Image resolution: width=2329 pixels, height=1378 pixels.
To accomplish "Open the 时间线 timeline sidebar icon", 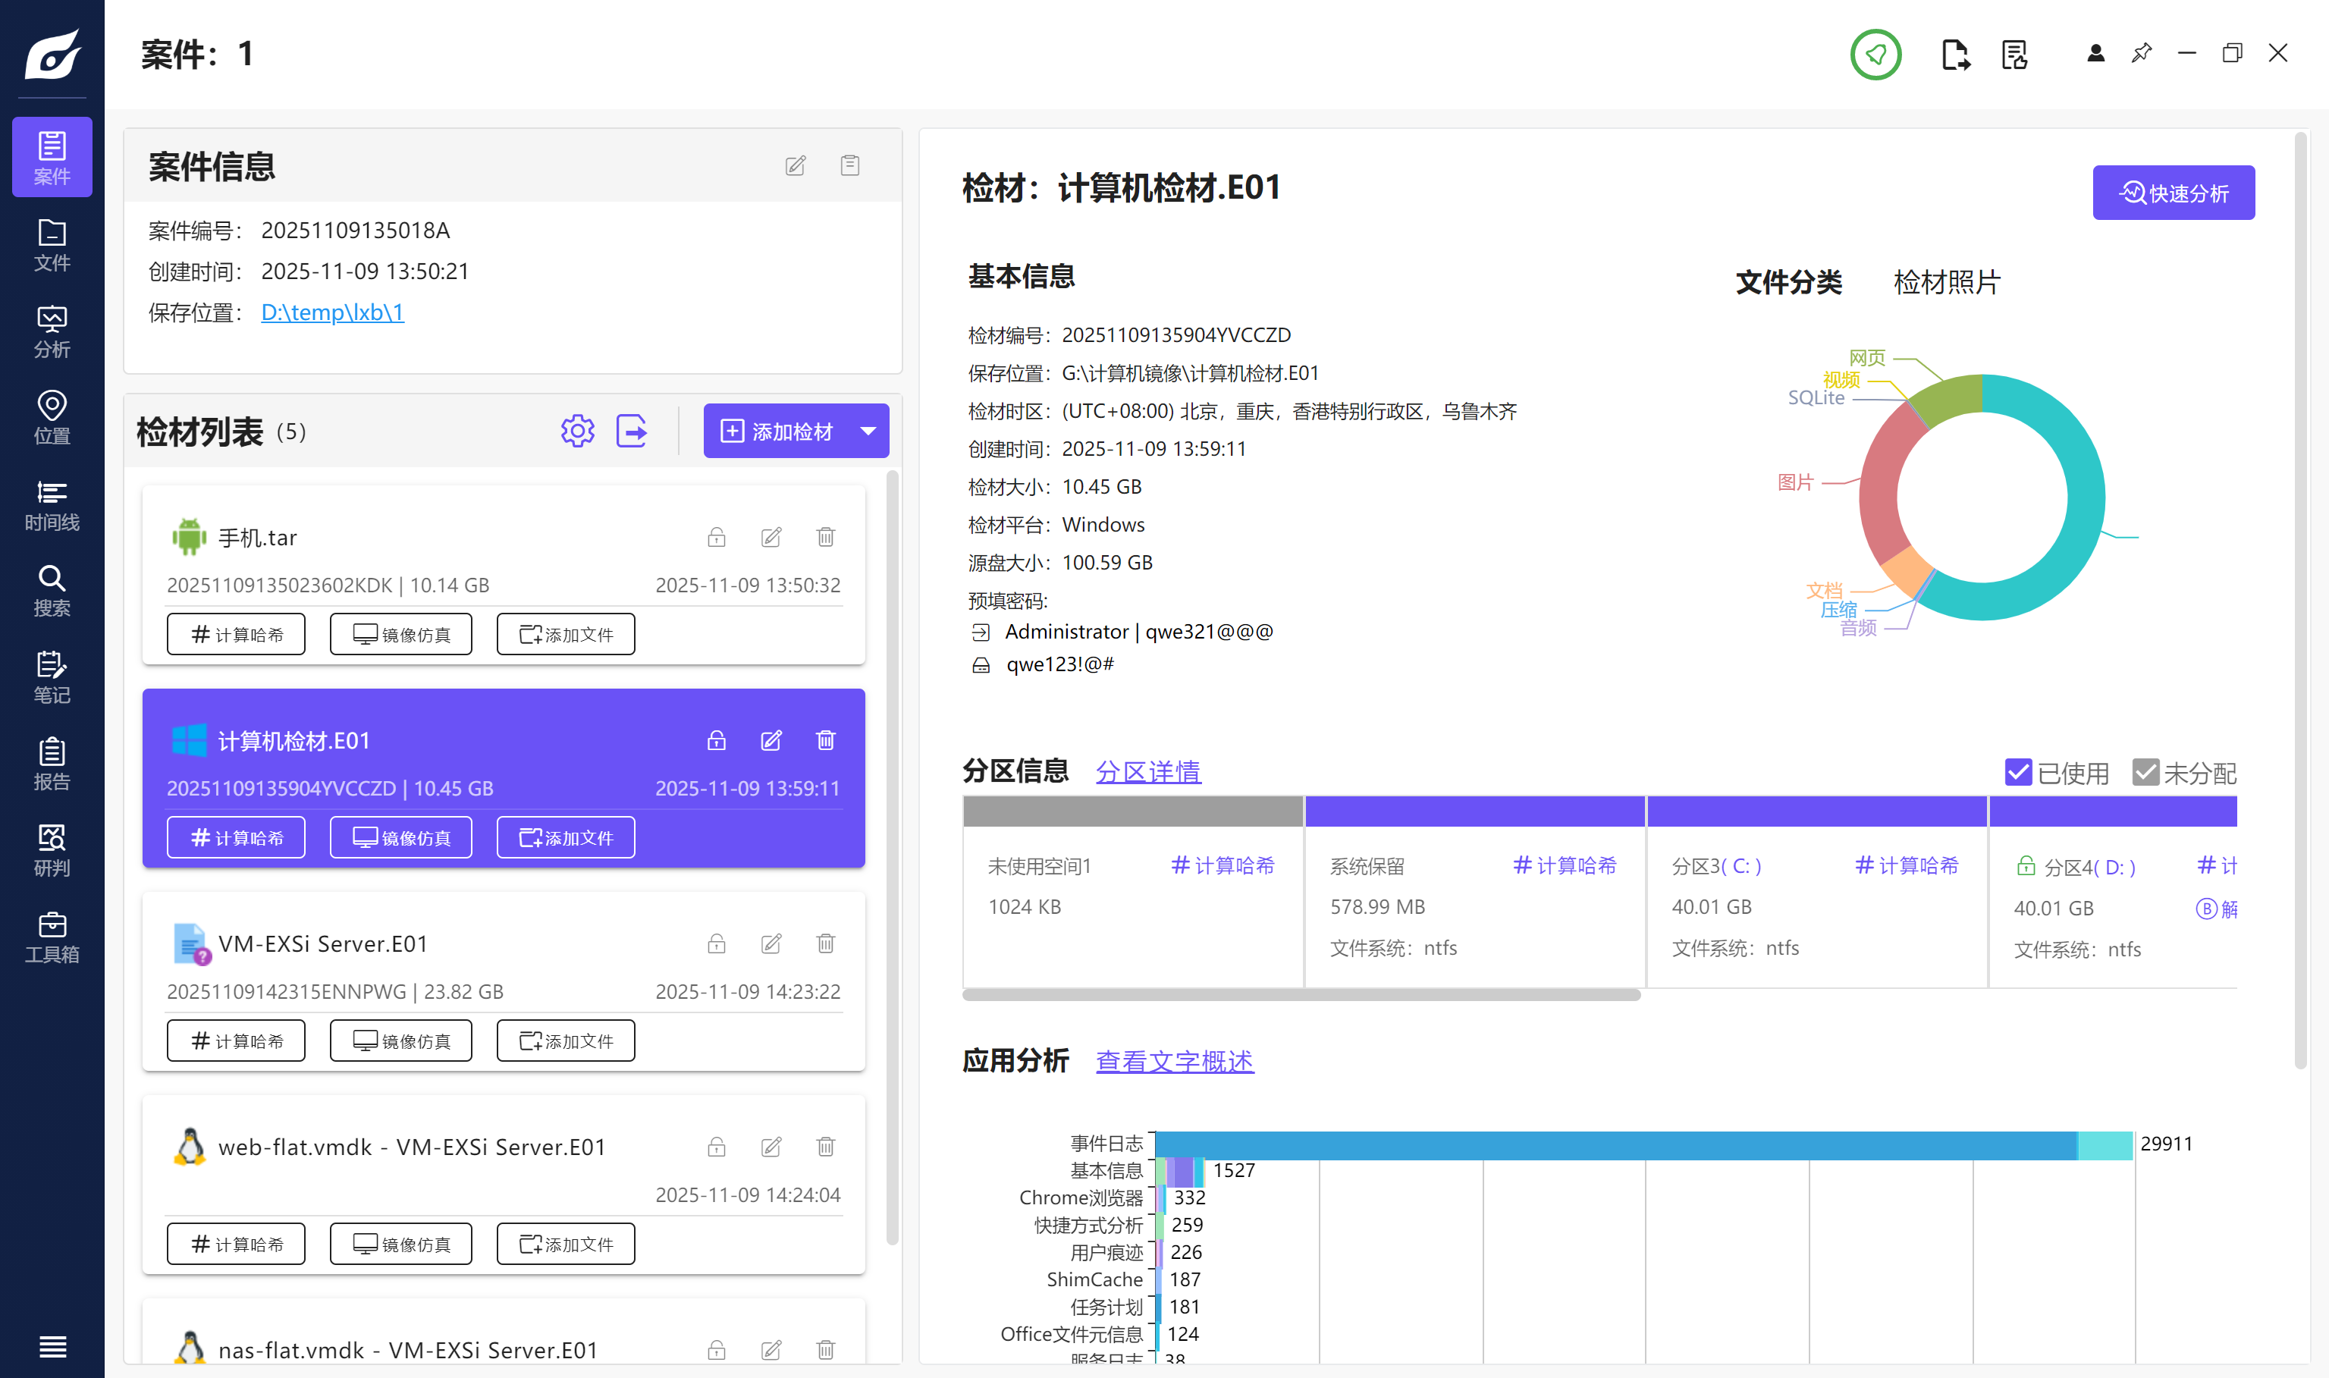I will [52, 504].
